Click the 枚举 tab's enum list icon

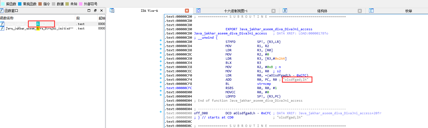coord(371,11)
